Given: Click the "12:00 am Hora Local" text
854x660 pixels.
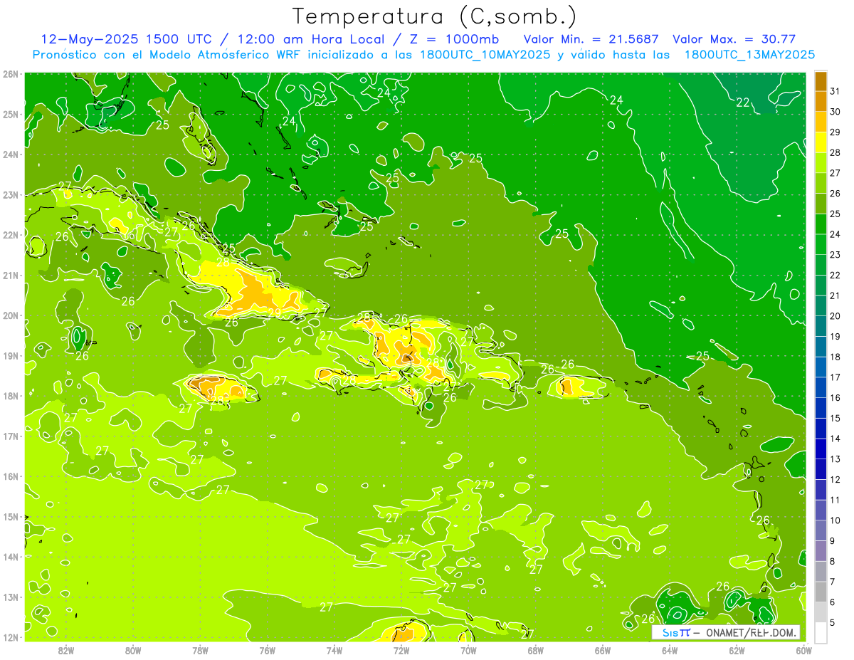Looking at the screenshot, I should 310,39.
